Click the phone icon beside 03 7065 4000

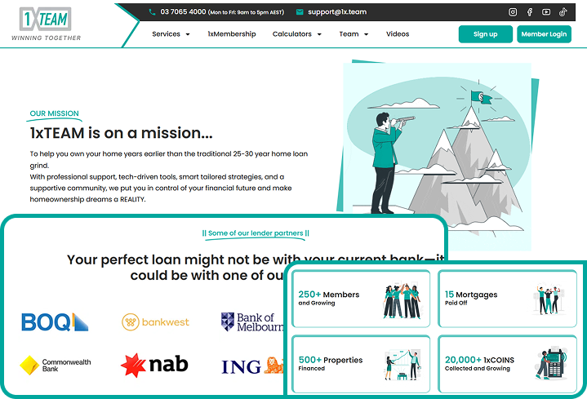coord(153,12)
